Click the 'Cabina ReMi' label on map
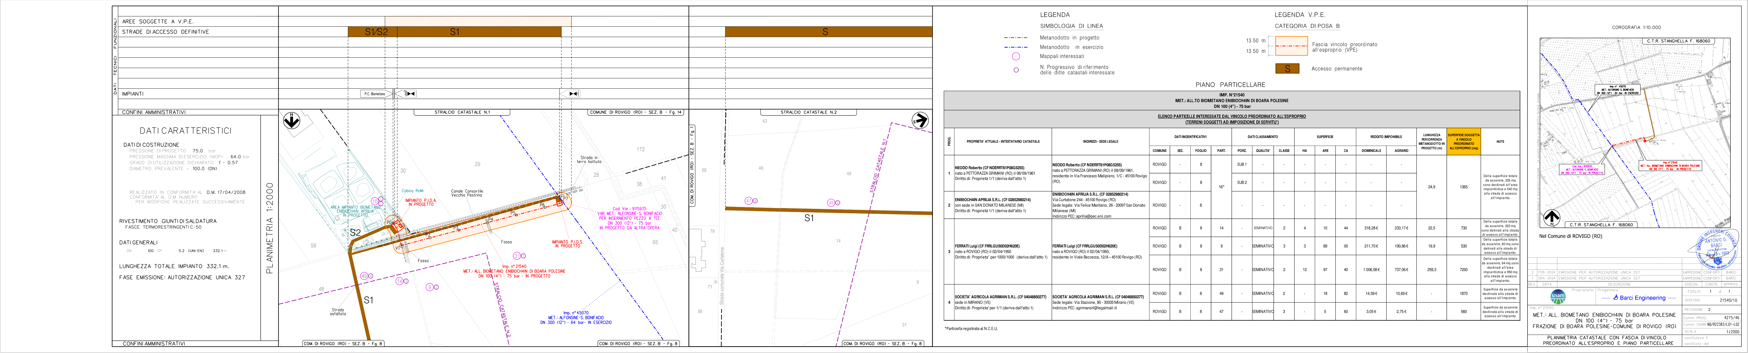The width and height of the screenshot is (1748, 353). pyautogui.click(x=413, y=191)
